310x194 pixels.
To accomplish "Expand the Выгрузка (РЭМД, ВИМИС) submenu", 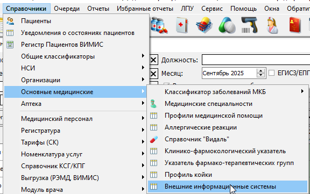I will tap(76, 178).
